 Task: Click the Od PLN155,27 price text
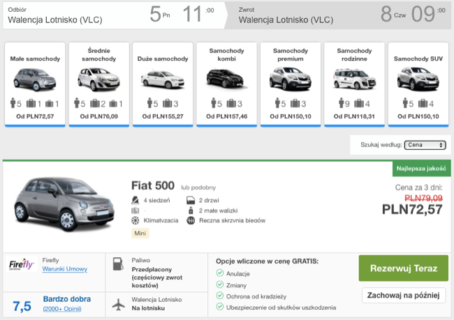click(x=163, y=116)
